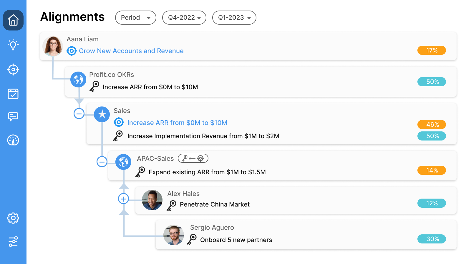Open Grow New Accounts and Revenue link
This screenshot has height=264, width=471.
coord(131,51)
